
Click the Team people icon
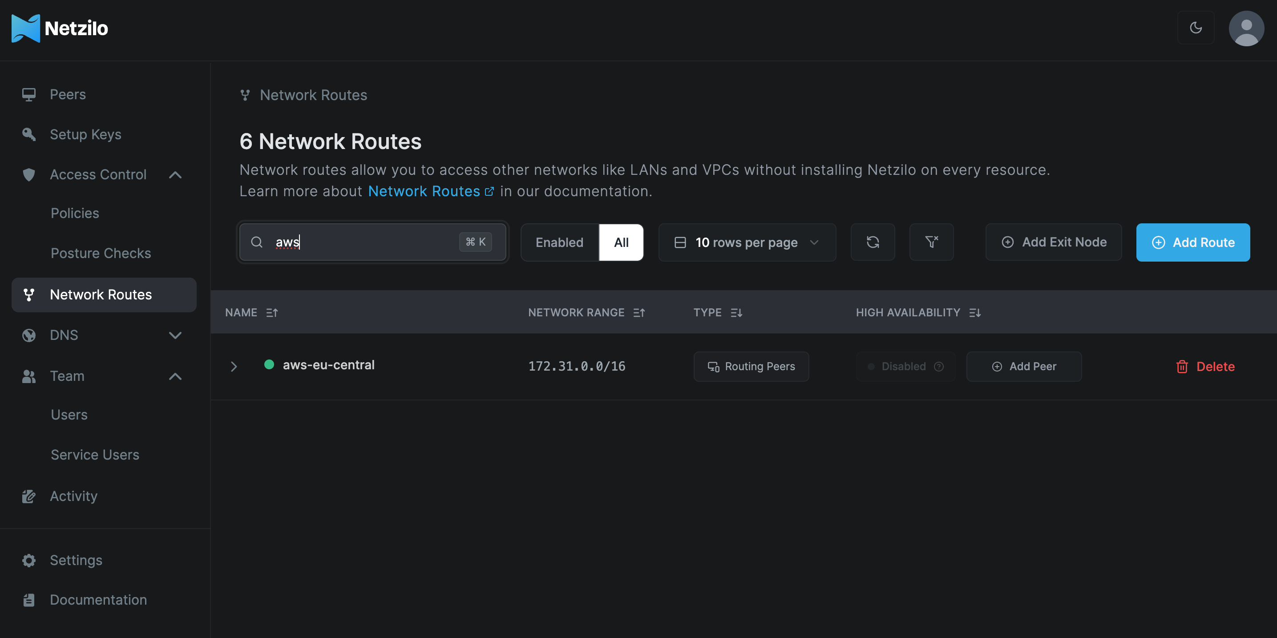tap(29, 376)
